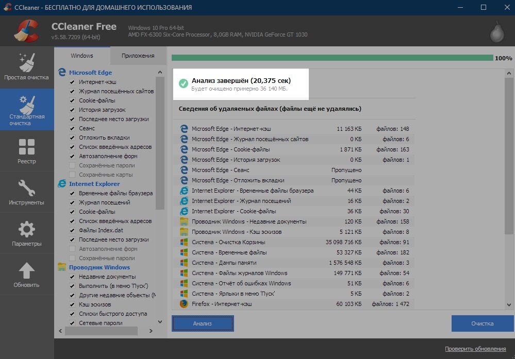Click the CCleaner broom logo in header
Screen dimensions: 515x359
[27, 31]
